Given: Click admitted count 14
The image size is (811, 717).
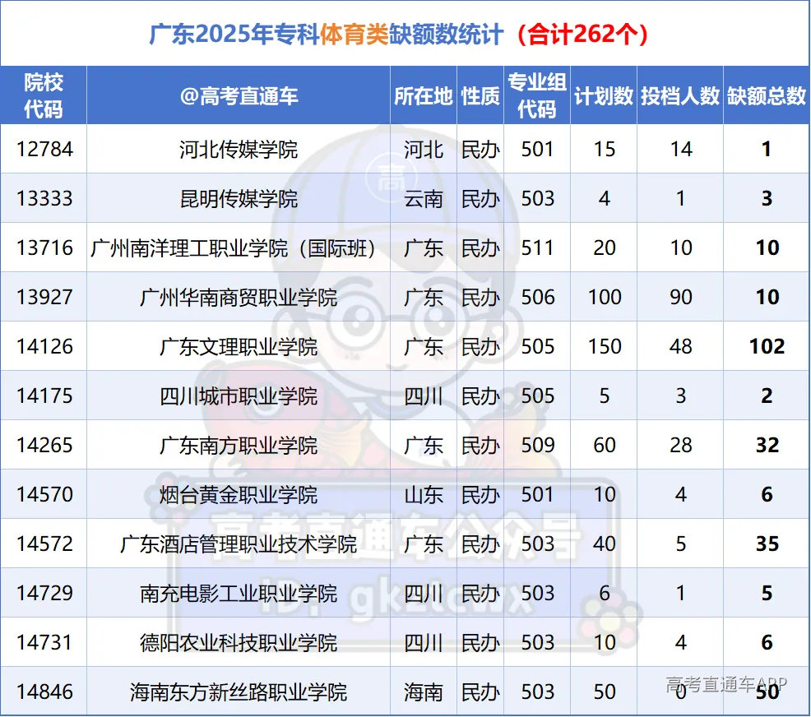Looking at the screenshot, I should pyautogui.click(x=680, y=150).
